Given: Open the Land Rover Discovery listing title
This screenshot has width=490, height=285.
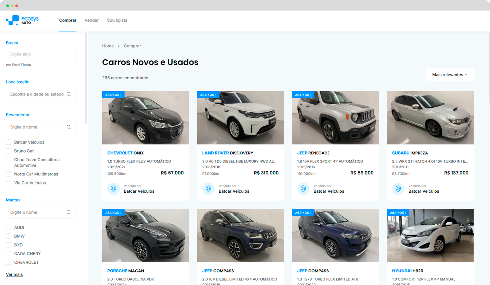Looking at the screenshot, I should tap(228, 153).
